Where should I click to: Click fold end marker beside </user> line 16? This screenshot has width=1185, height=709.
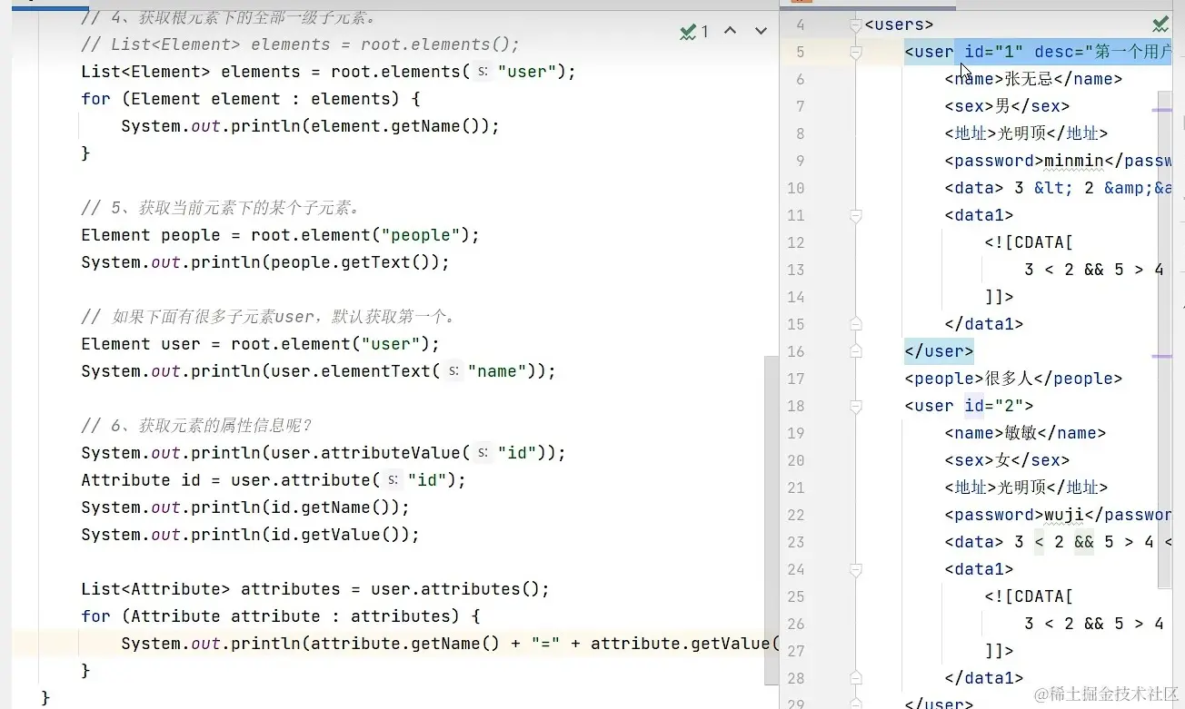(x=855, y=351)
